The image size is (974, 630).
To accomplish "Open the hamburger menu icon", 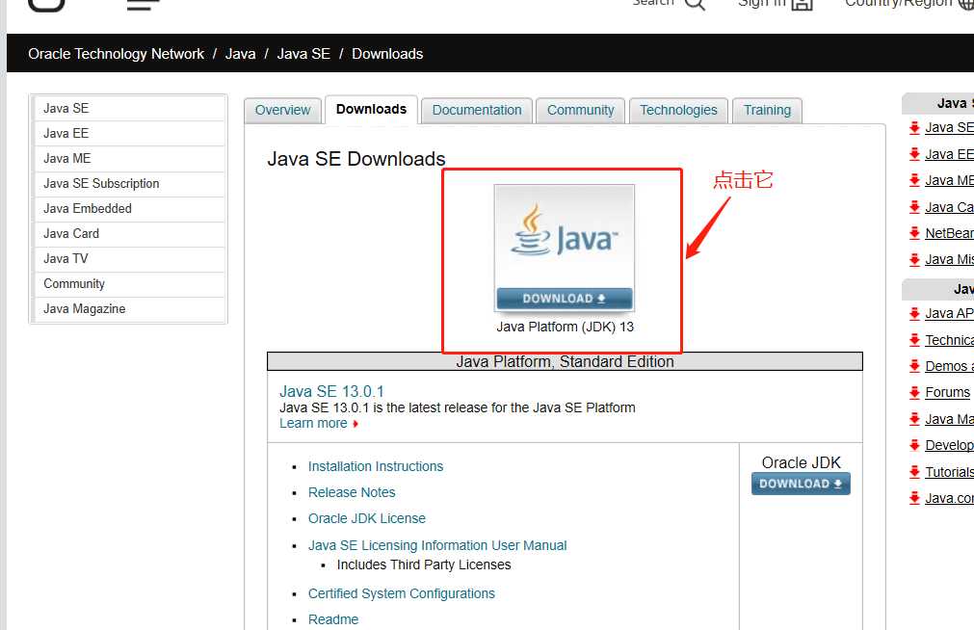I will click(x=143, y=5).
